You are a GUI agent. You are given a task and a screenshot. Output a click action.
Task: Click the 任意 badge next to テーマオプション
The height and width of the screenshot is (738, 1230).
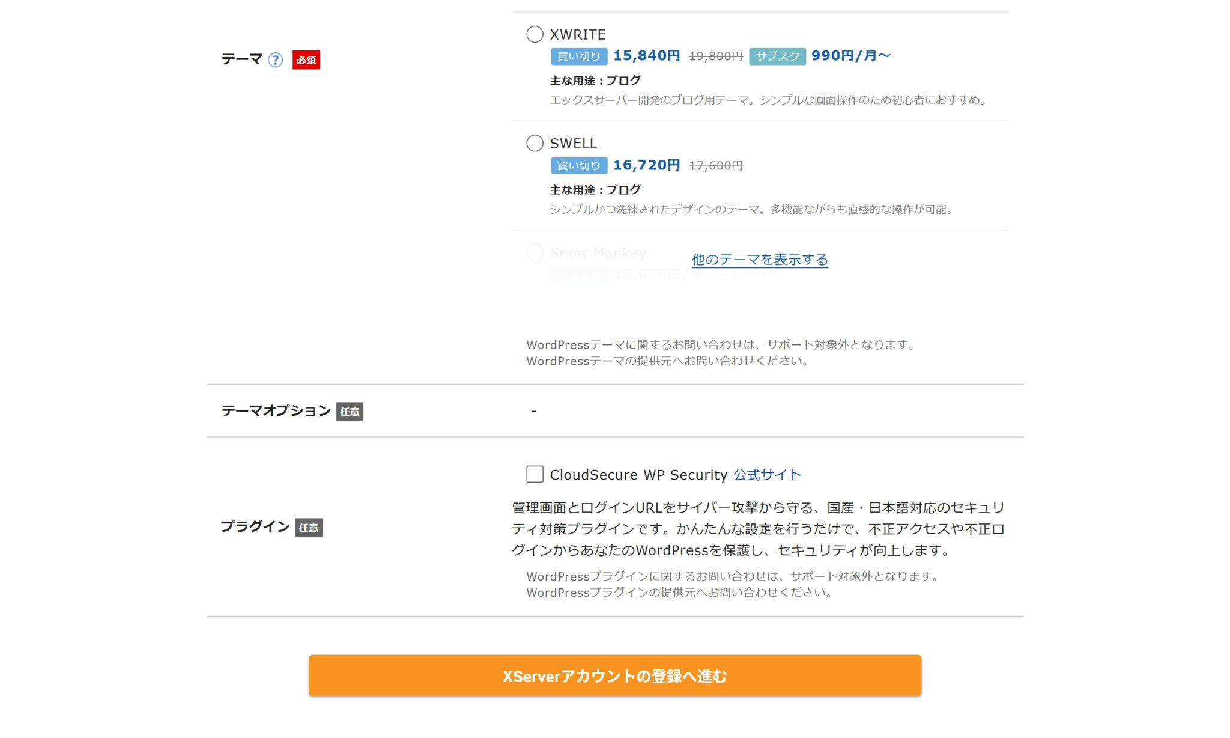[x=350, y=412]
